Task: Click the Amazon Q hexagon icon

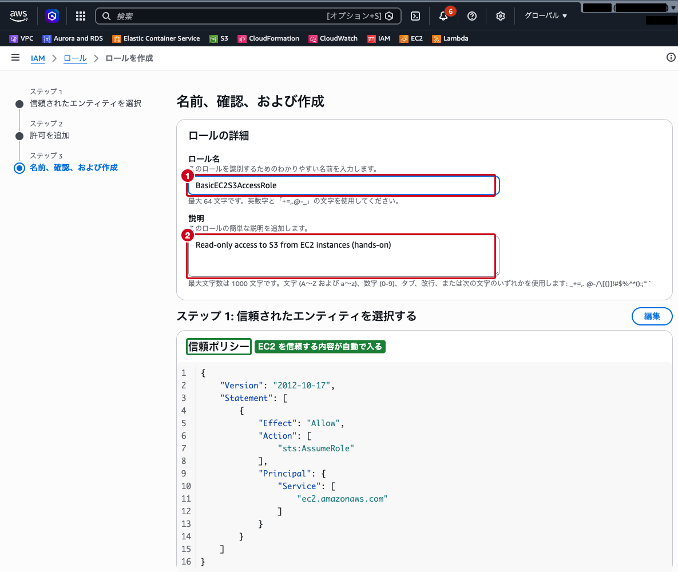Action: coord(52,16)
